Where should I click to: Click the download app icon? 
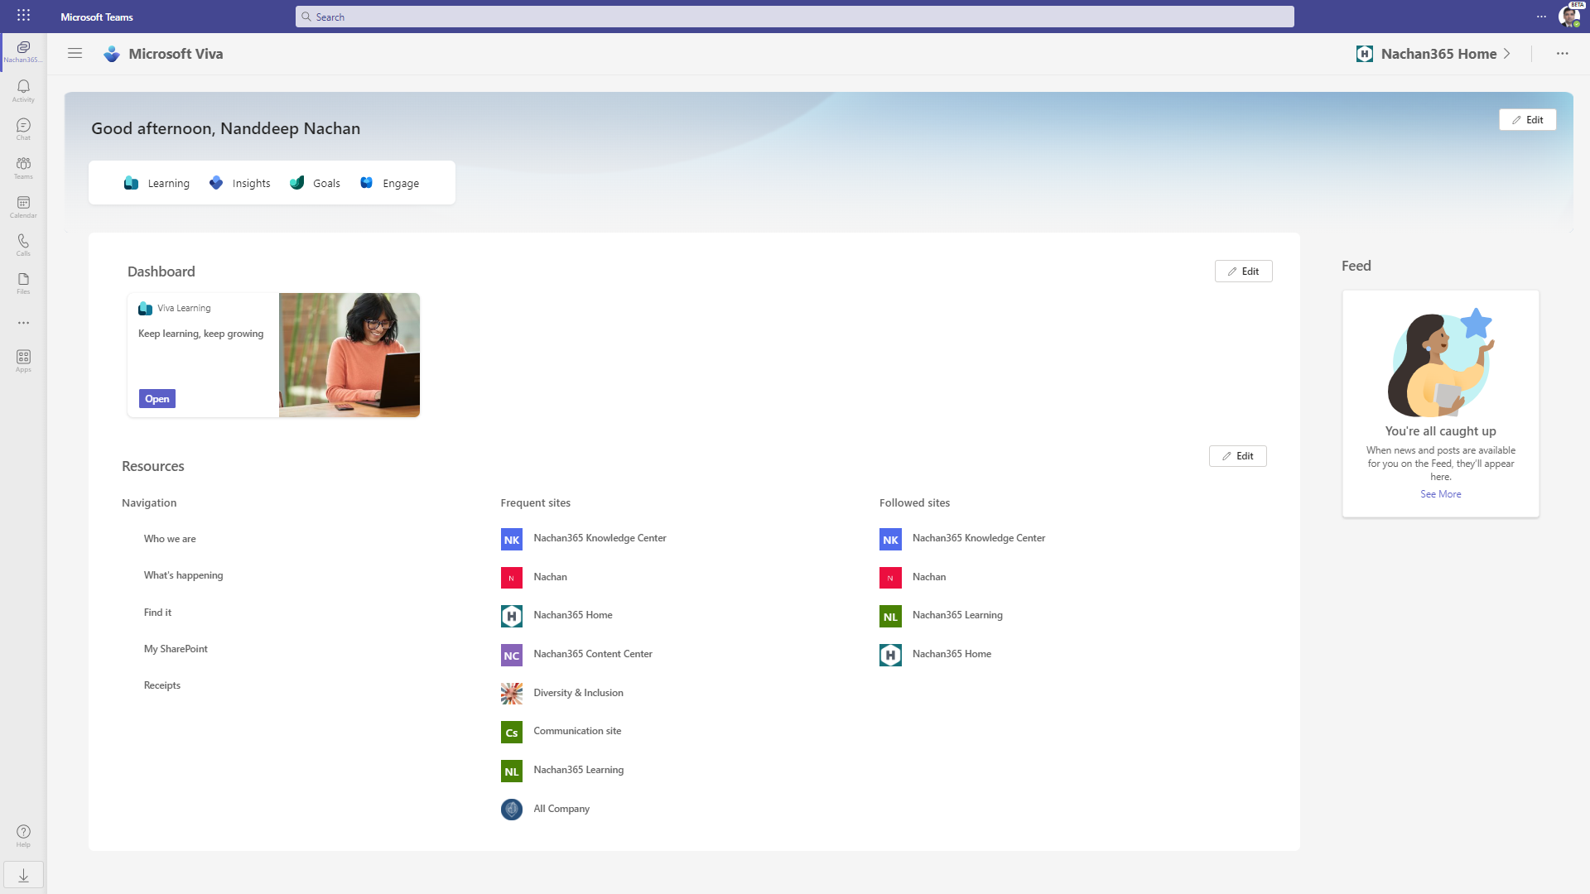click(x=23, y=875)
